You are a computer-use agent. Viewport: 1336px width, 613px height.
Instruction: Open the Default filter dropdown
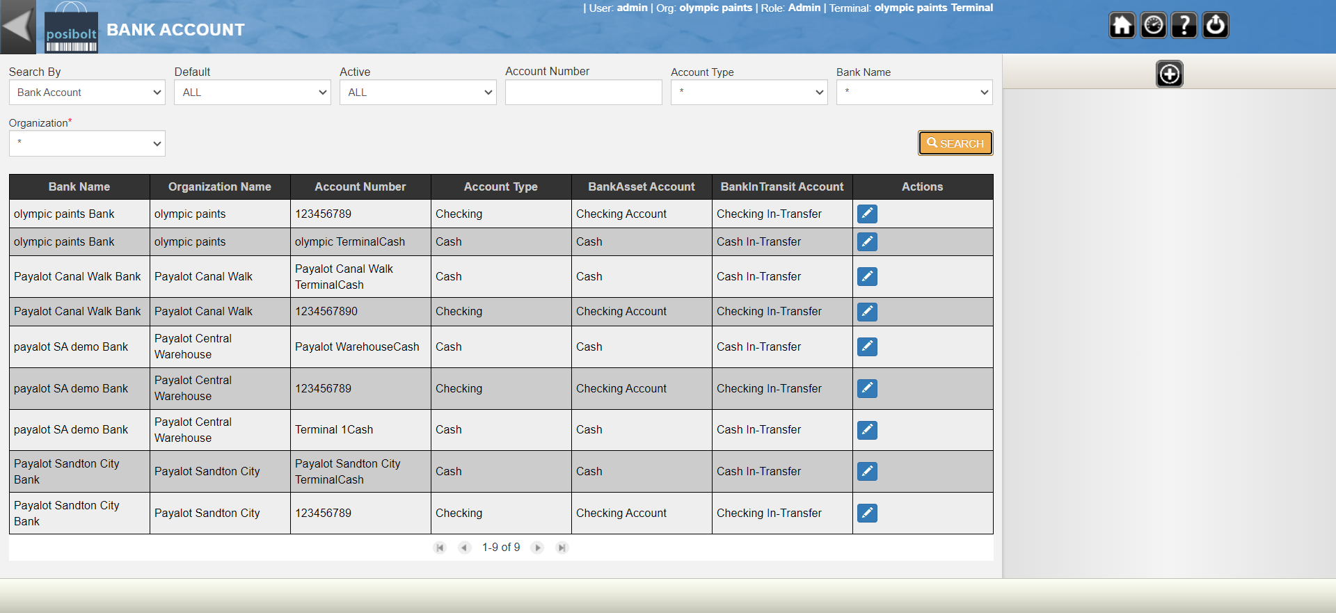click(253, 93)
